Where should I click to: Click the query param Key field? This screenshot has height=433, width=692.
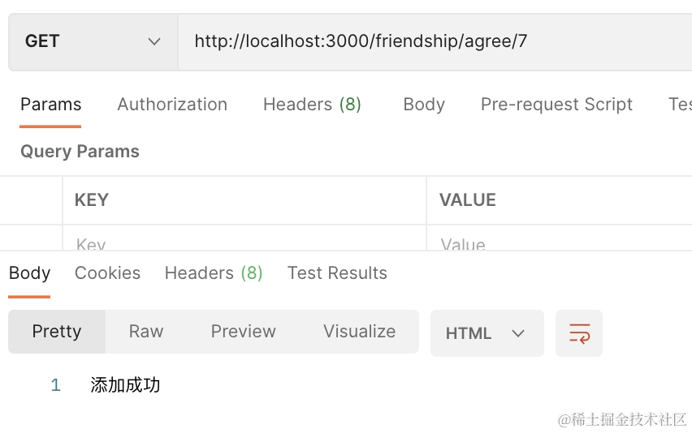(x=244, y=242)
